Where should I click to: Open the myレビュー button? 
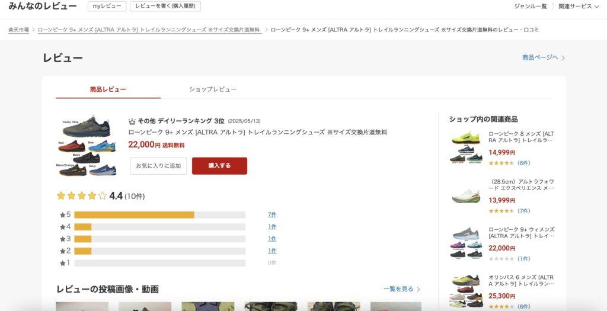(107, 6)
